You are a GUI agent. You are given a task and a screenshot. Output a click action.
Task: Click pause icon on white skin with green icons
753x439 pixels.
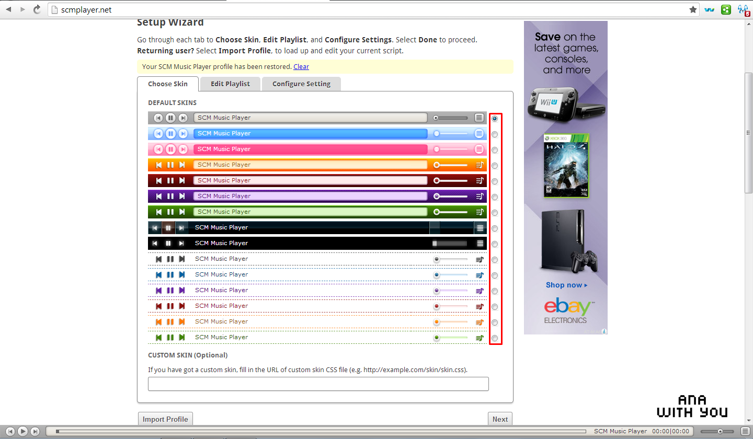tap(170, 337)
